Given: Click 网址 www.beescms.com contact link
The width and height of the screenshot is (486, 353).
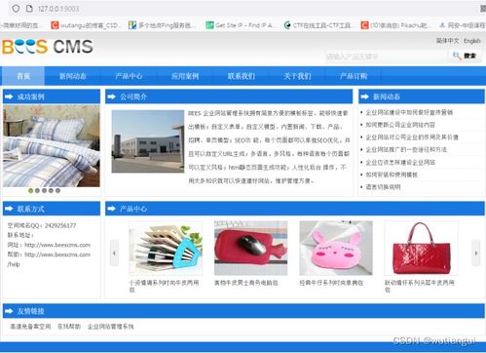Looking at the screenshot, I should tap(57, 245).
